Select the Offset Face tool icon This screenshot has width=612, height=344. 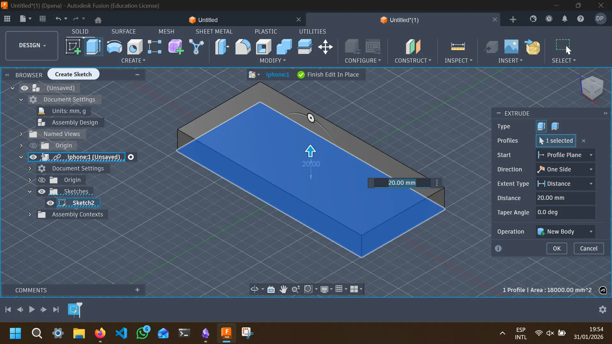(305, 47)
